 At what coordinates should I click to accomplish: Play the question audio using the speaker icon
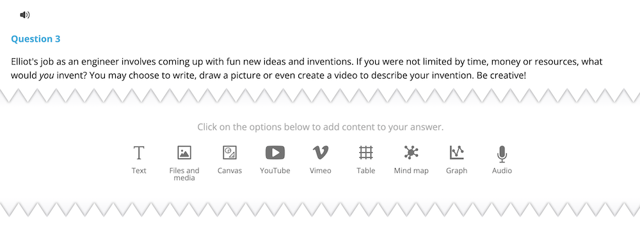pos(25,15)
